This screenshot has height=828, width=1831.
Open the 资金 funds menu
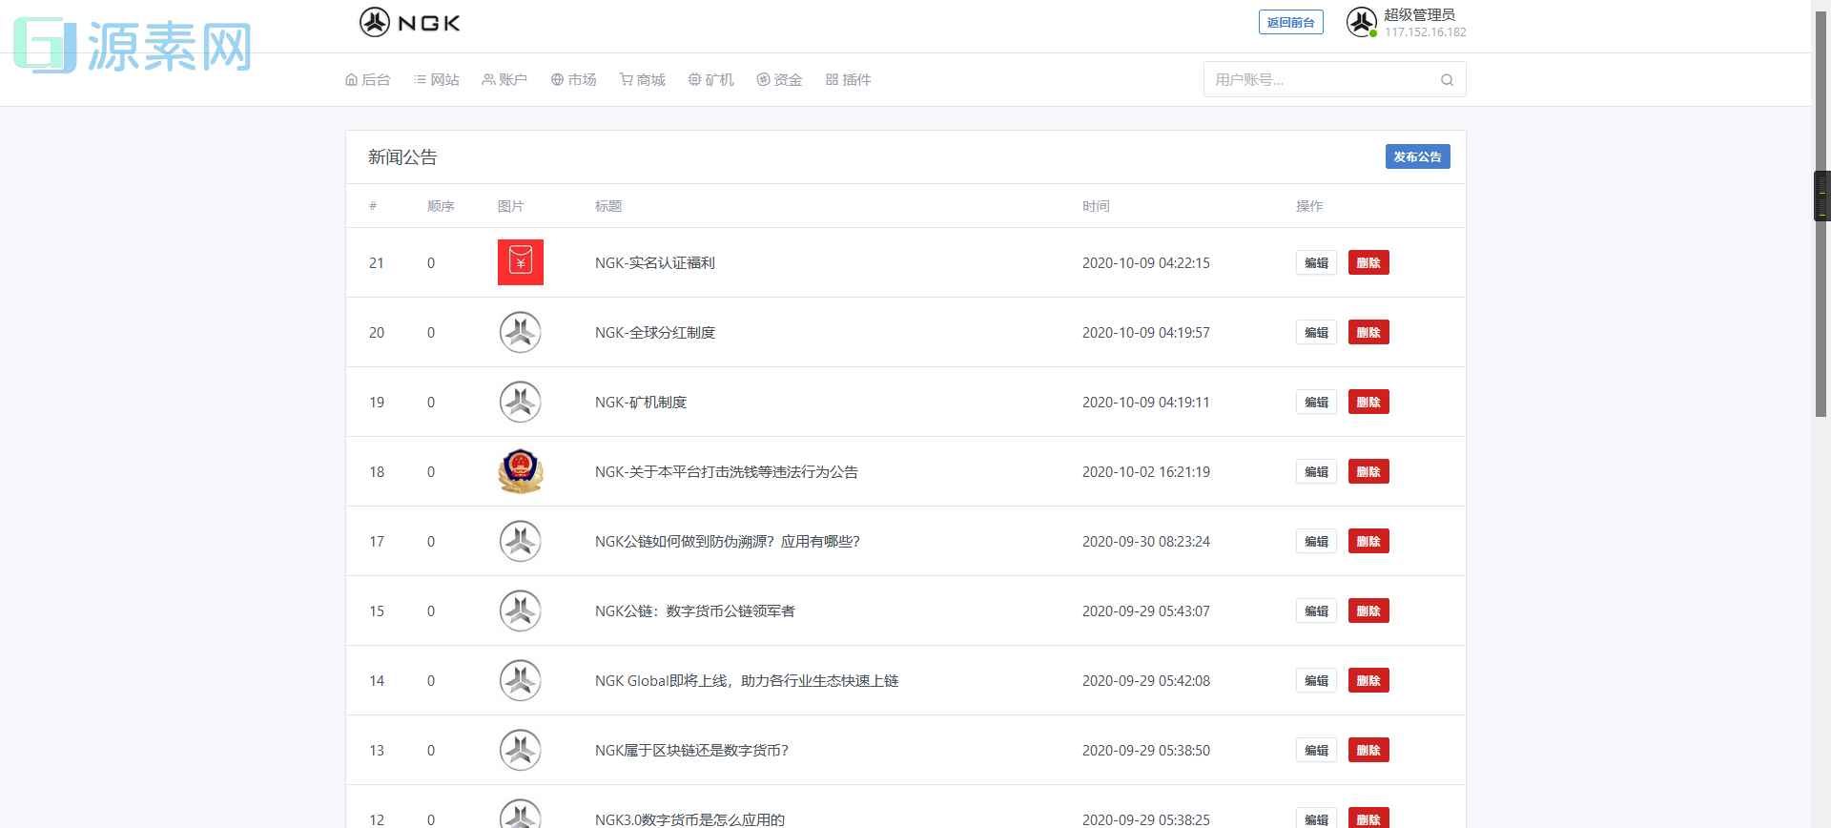779,80
